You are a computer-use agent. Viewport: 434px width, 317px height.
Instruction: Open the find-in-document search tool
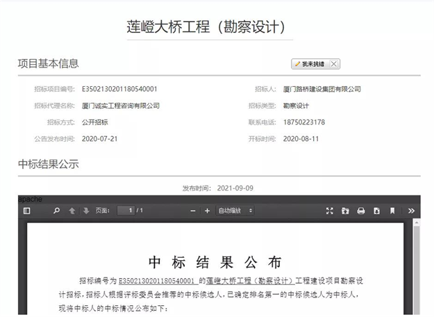tap(56, 211)
